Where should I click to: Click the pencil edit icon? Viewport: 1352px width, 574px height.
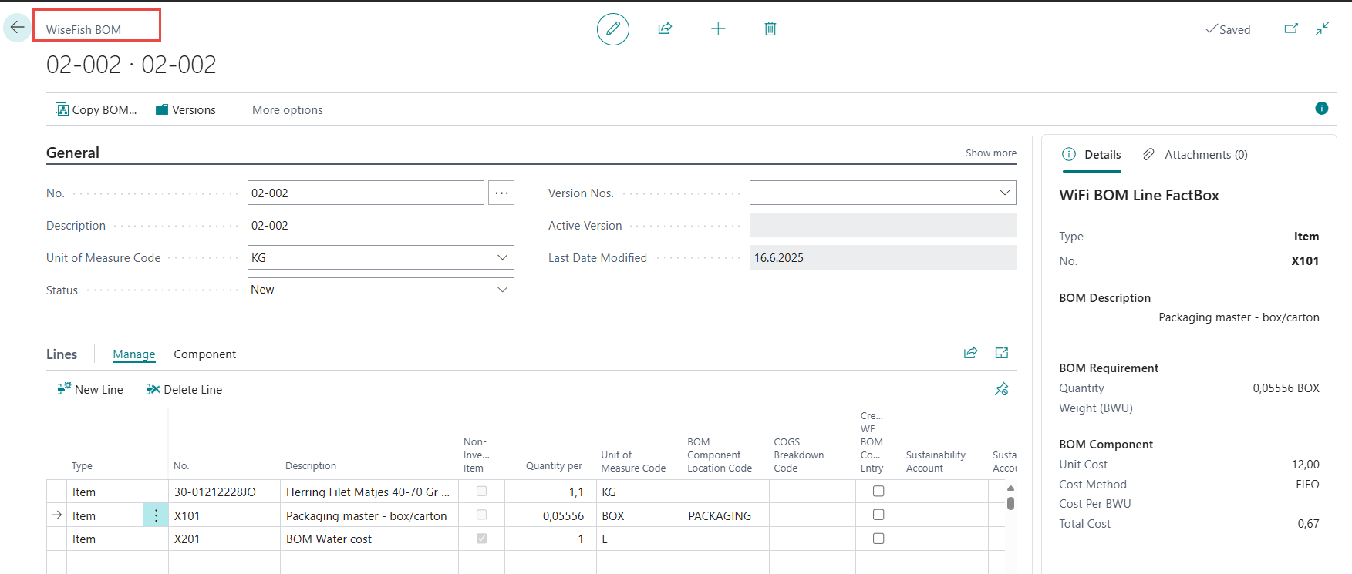[x=613, y=29]
